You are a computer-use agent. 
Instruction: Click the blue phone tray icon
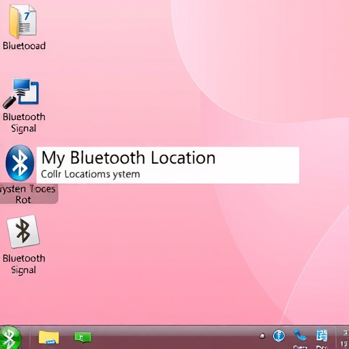[300, 335]
